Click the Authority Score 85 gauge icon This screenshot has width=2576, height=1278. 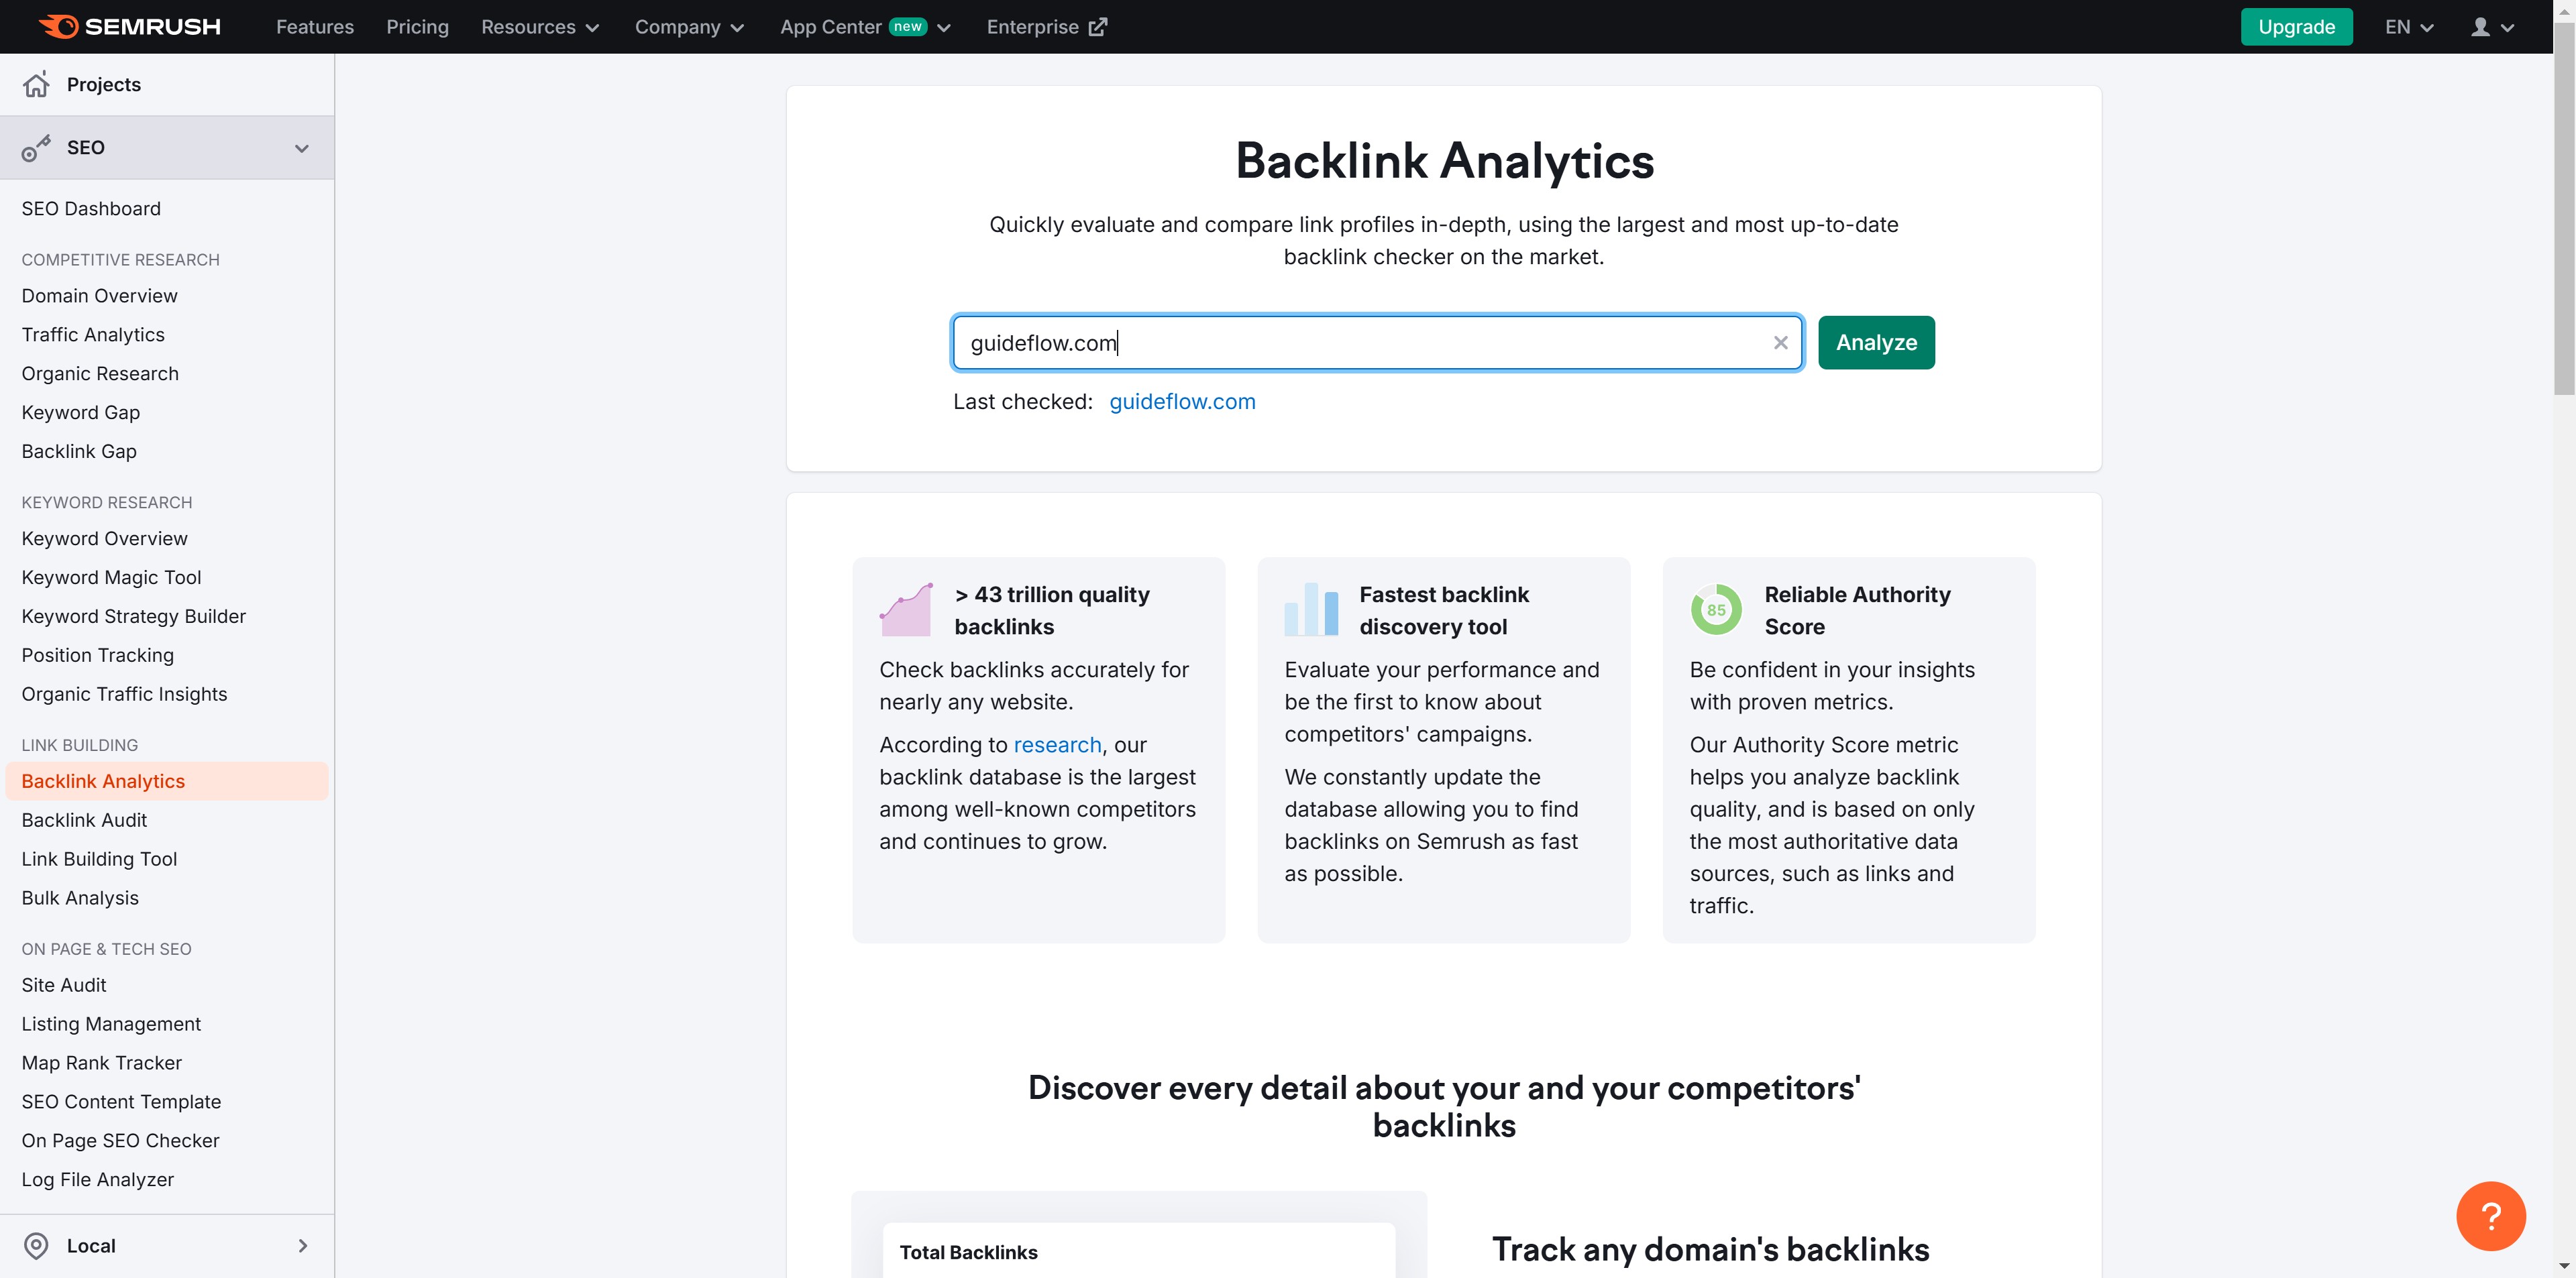tap(1715, 609)
